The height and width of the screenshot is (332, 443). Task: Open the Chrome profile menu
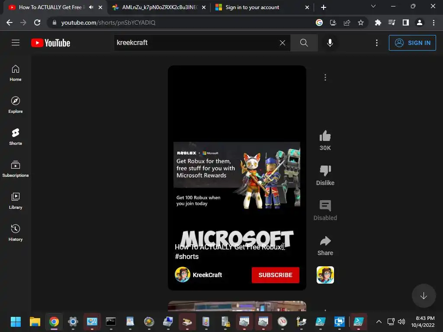tap(420, 22)
